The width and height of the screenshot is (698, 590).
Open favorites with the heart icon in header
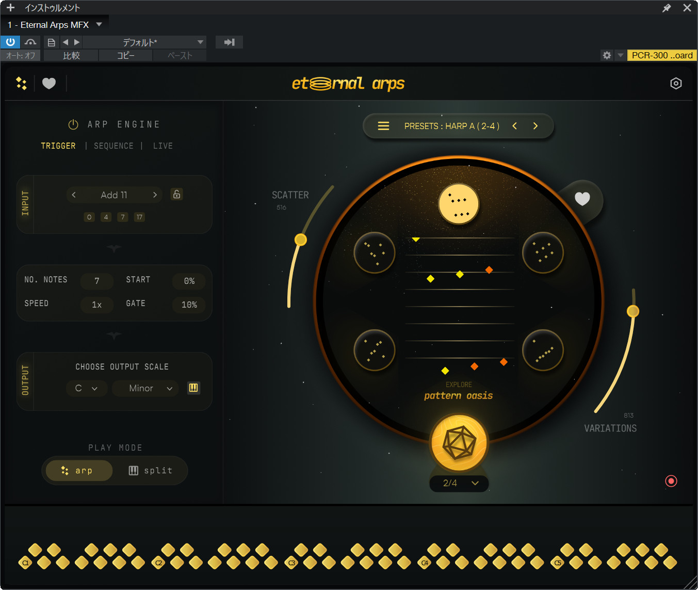tap(49, 83)
